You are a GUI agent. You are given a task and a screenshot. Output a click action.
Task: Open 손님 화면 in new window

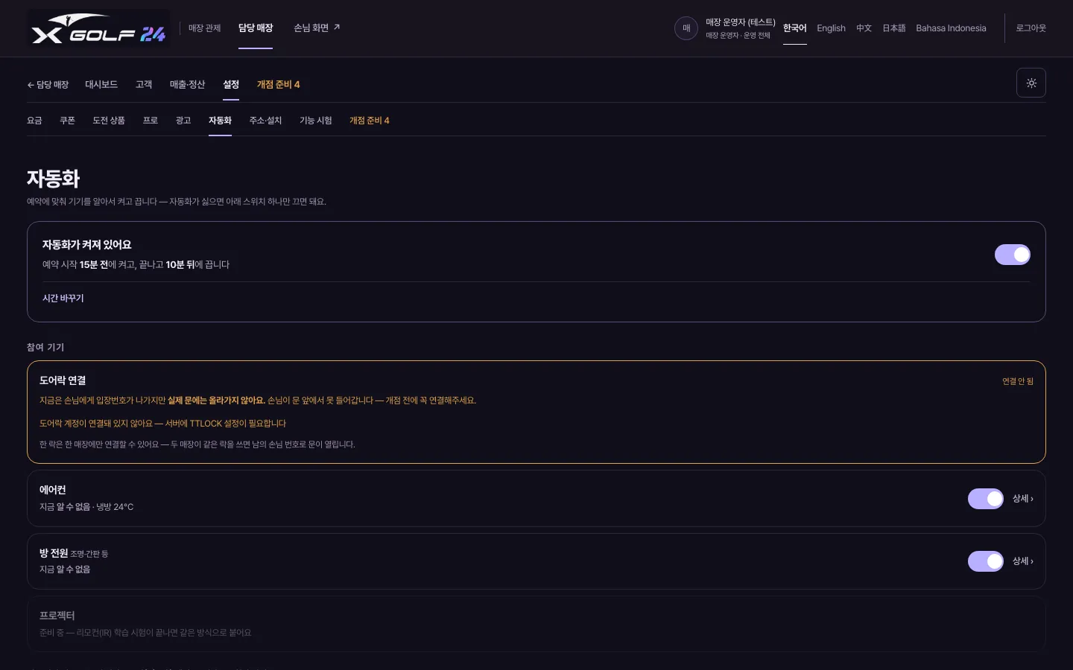click(317, 28)
